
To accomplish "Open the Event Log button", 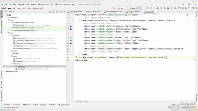I will point(175,105).
